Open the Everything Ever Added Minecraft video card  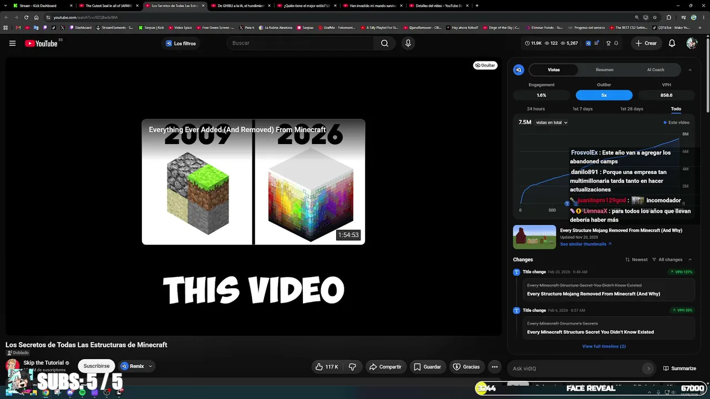tap(253, 182)
